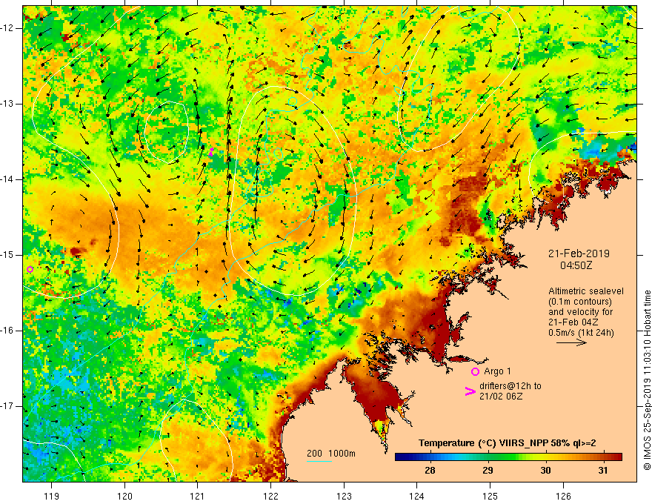Image resolution: width=652 pixels, height=504 pixels.
Task: Click the velocity scale reference arrow
Action: [x=571, y=342]
